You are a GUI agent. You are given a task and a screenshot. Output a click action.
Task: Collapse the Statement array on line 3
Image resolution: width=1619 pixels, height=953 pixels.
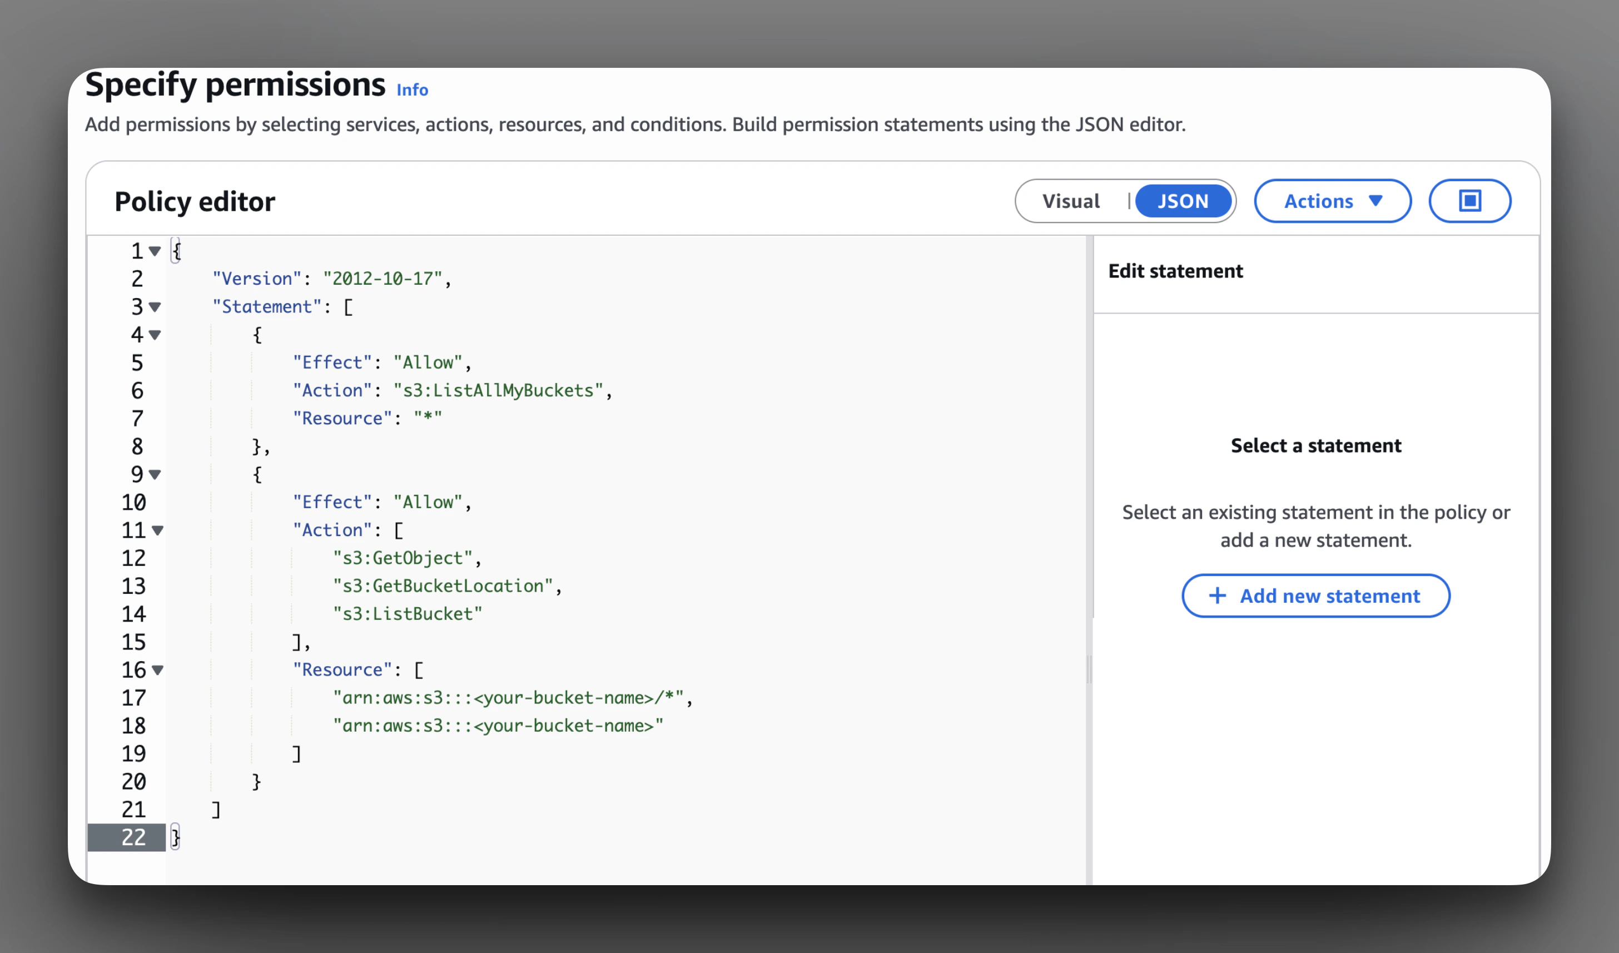[155, 307]
